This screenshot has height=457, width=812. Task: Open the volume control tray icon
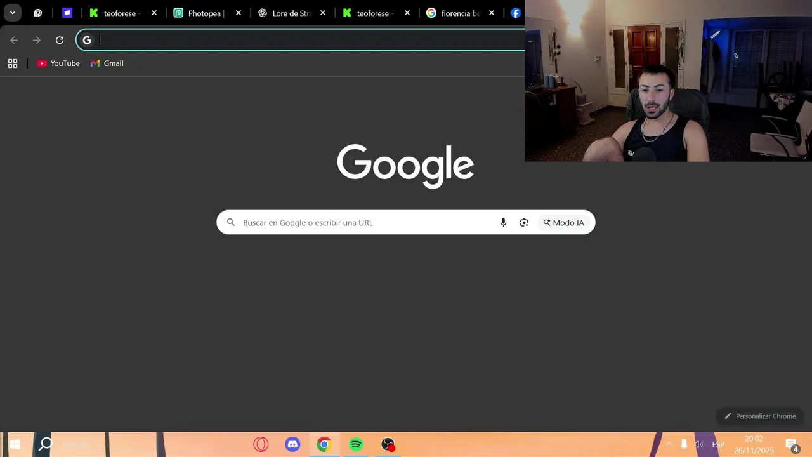click(x=699, y=444)
